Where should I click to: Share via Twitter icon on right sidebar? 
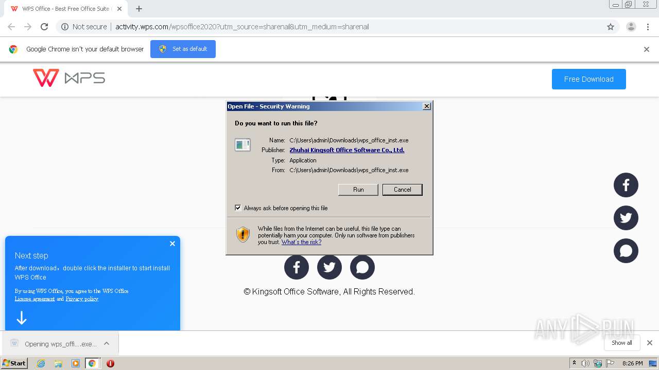tap(626, 218)
